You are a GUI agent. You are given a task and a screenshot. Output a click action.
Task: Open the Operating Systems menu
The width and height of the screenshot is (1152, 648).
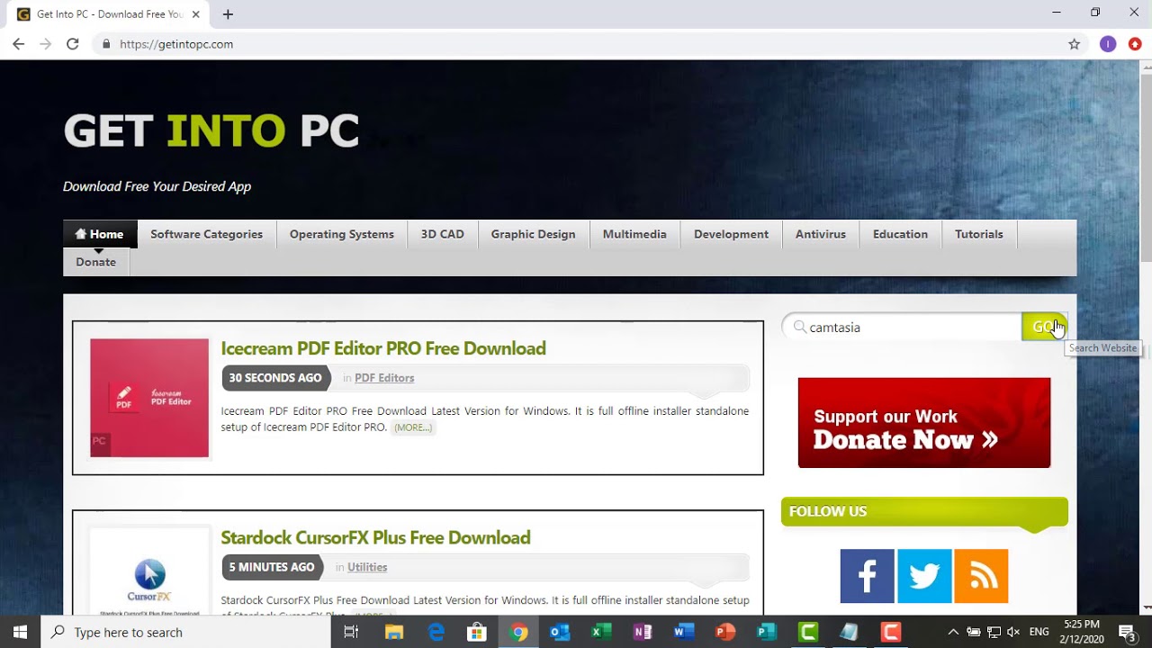click(342, 234)
